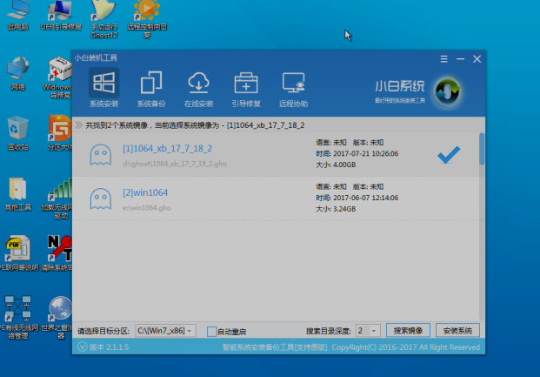Launch 手动运行 Ghost12 from the desktop
540x377 pixels.
104,17
